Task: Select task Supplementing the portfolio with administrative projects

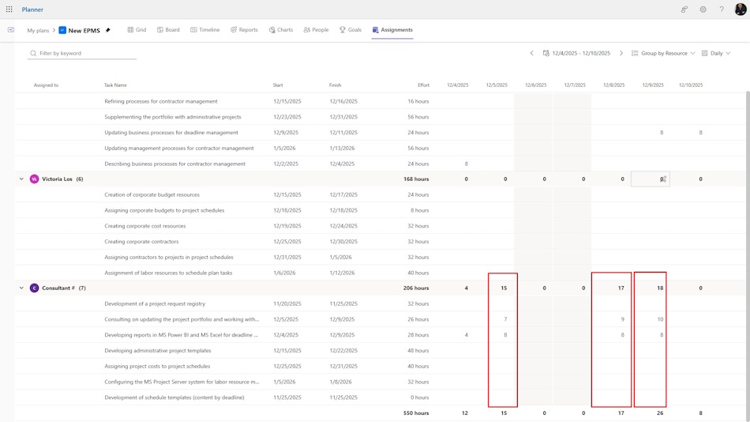Action: [173, 117]
